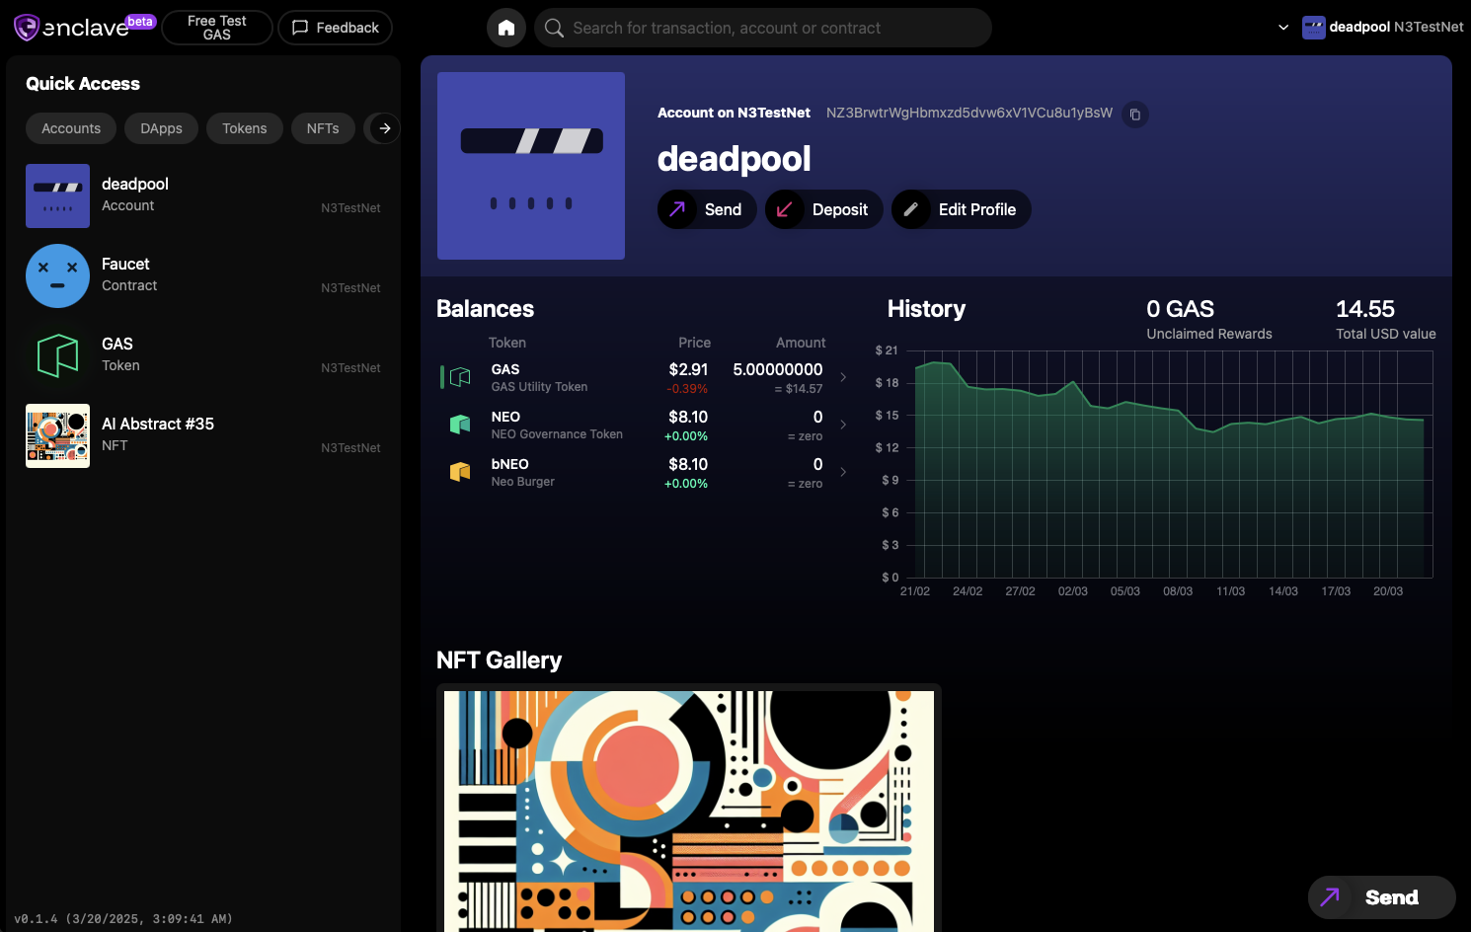Click the deadpool avatar in Quick Access
This screenshot has height=932, width=1471.
tap(57, 196)
